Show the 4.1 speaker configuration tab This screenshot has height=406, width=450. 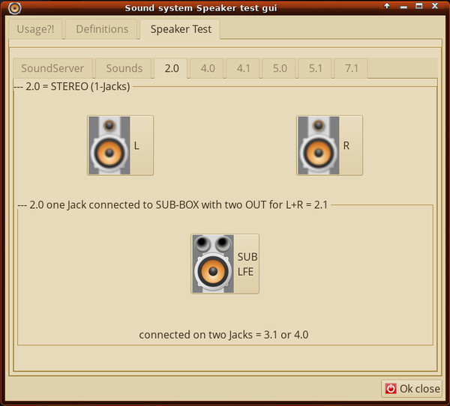pyautogui.click(x=244, y=68)
